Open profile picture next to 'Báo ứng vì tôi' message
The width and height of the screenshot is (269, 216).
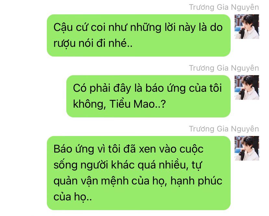[x=247, y=148]
